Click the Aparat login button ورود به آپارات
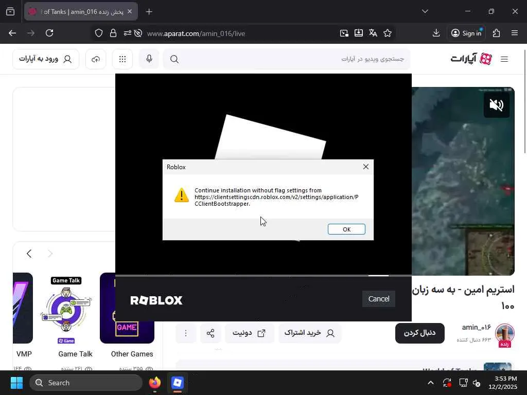The height and width of the screenshot is (395, 527). pyautogui.click(x=46, y=59)
